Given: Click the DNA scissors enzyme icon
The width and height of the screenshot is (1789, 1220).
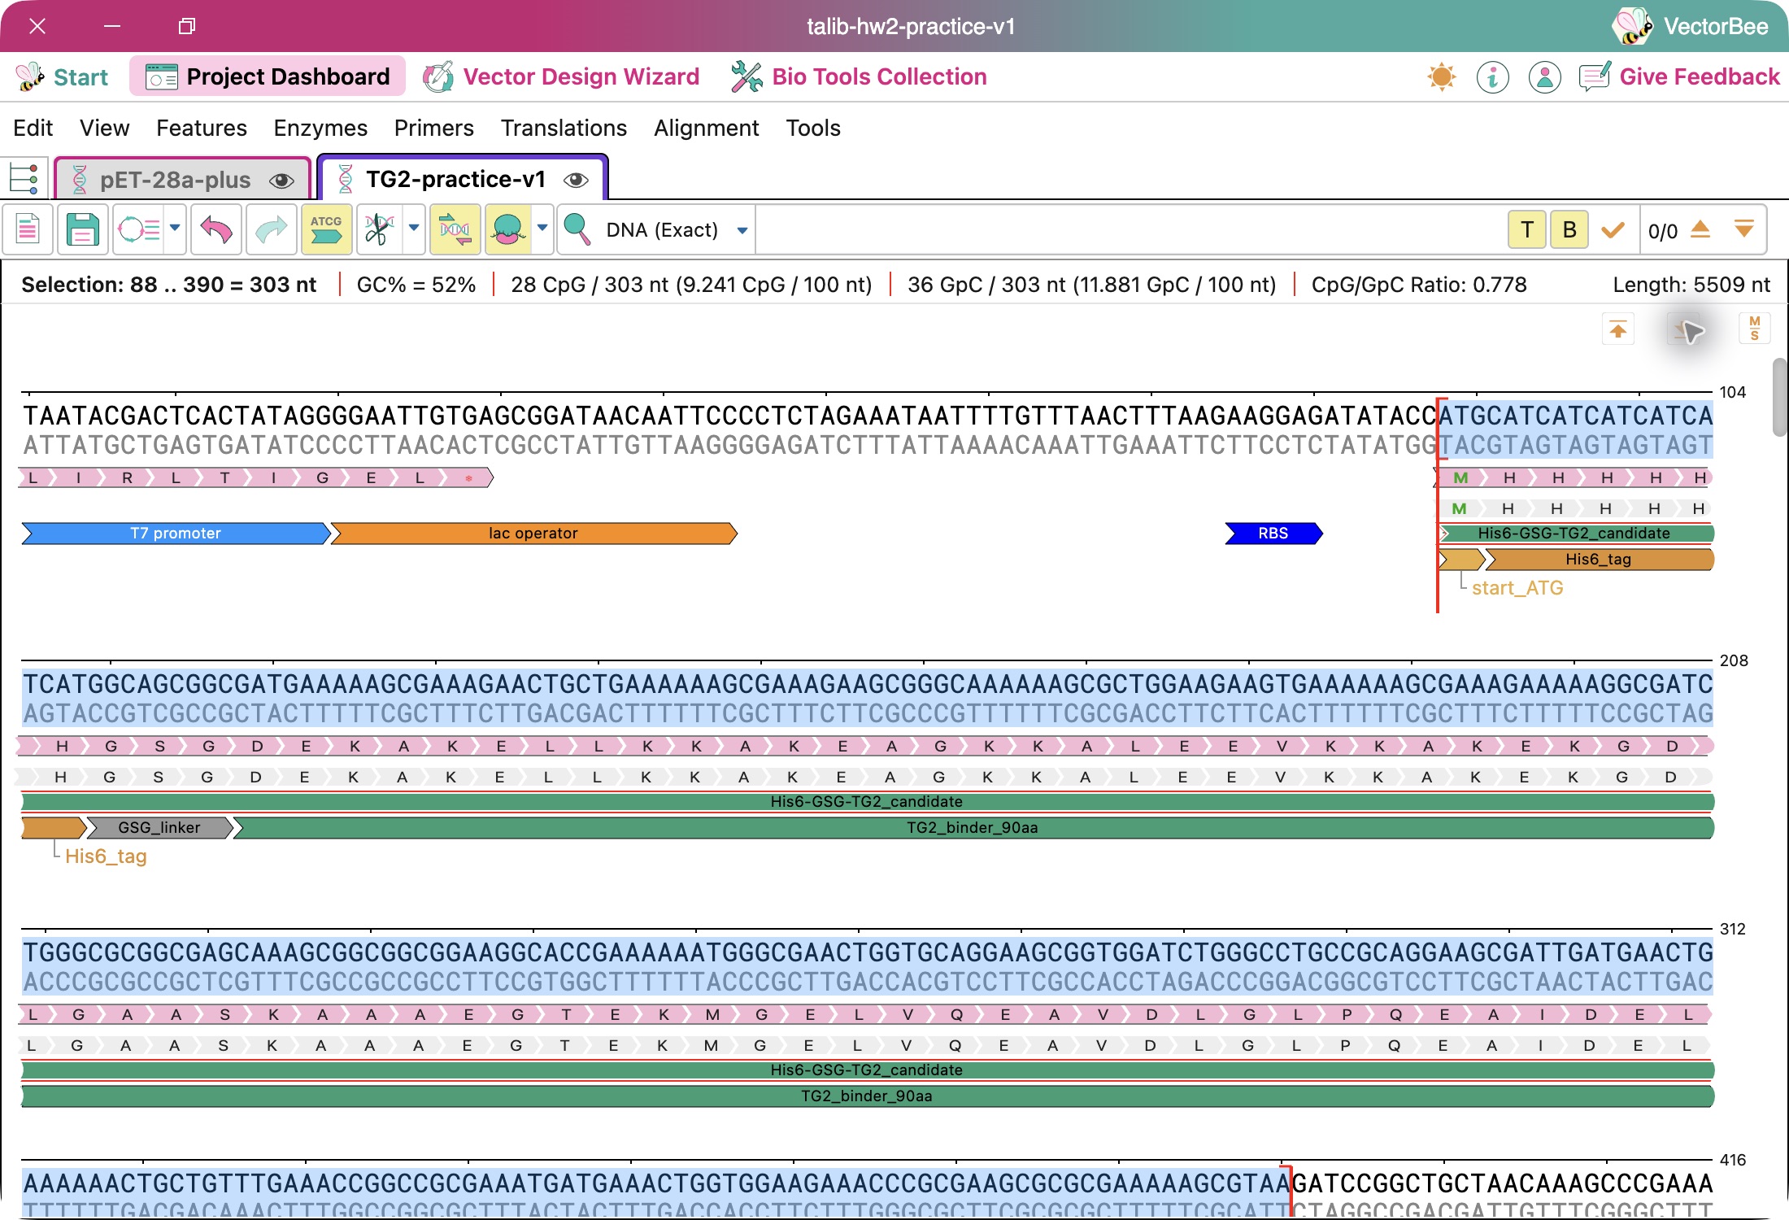Looking at the screenshot, I should click(x=379, y=230).
